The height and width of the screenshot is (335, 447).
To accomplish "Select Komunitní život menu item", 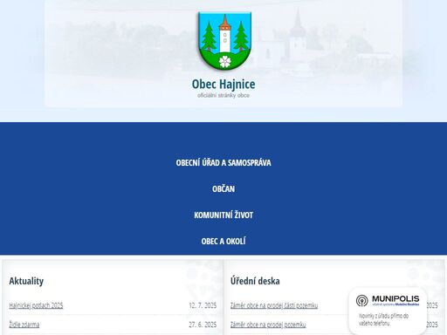I will pos(223,215).
